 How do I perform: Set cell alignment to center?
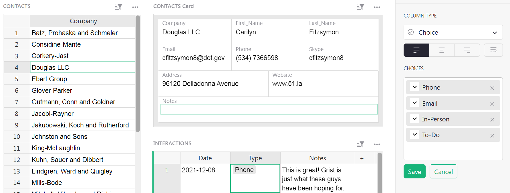point(442,50)
